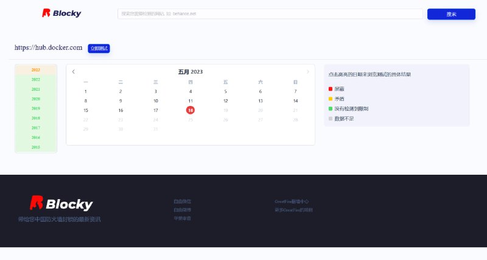Image resolution: width=487 pixels, height=260 pixels.
Task: Select year 2017 in the year list
Action: [x=36, y=128]
